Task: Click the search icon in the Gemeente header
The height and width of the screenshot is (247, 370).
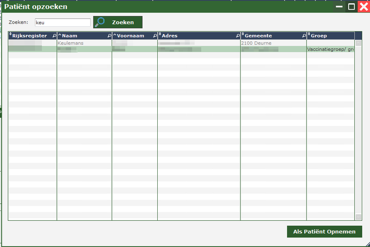Action: (x=304, y=36)
